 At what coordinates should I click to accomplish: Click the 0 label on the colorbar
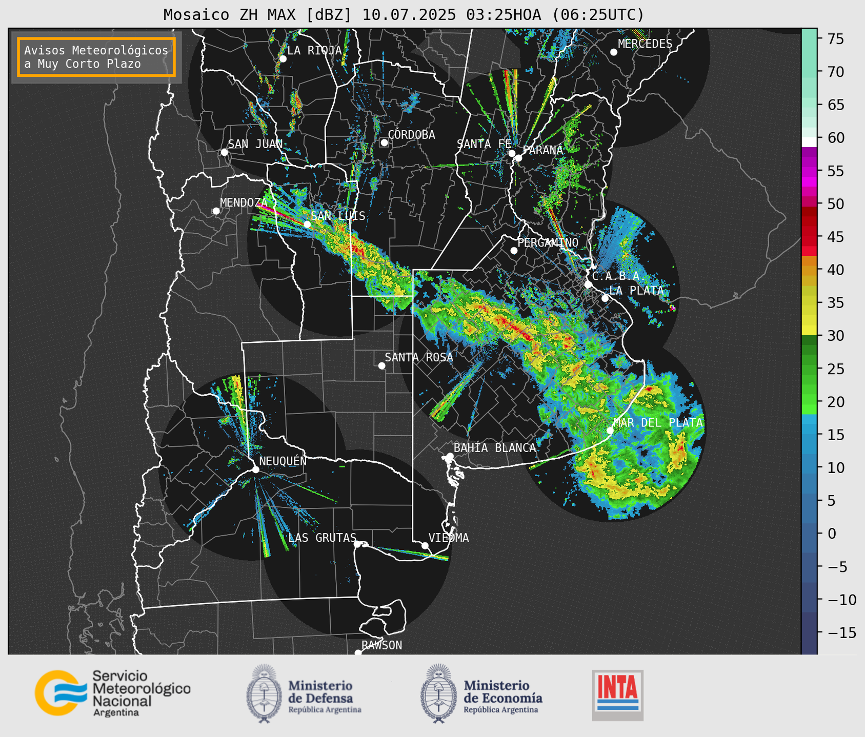point(832,534)
